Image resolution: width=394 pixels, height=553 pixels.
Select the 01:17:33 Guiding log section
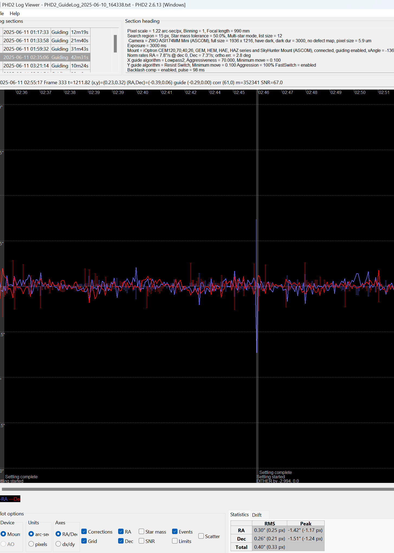[x=45, y=32]
